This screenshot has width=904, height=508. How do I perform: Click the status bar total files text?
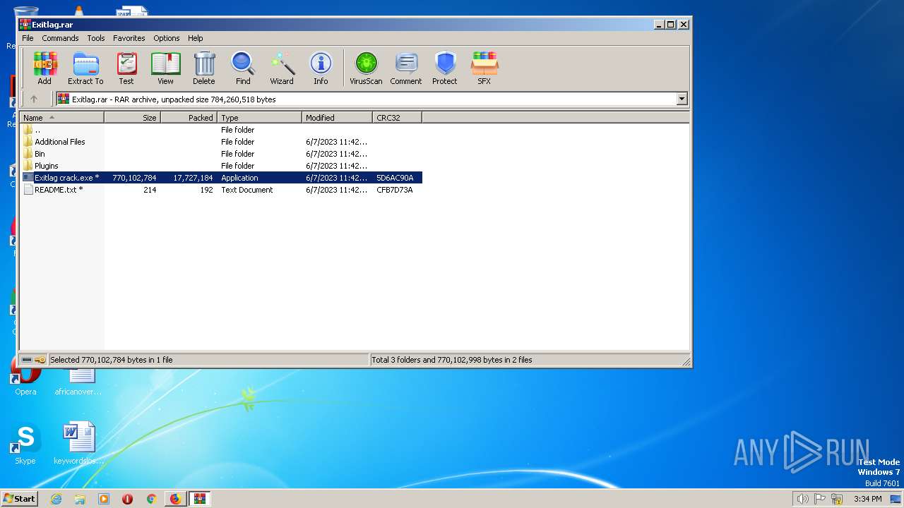pyautogui.click(x=452, y=360)
